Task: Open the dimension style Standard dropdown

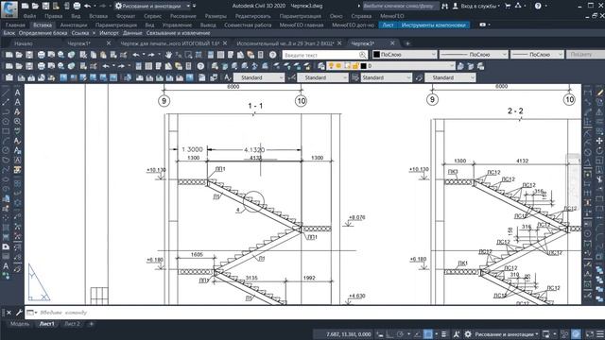Action: click(323, 77)
